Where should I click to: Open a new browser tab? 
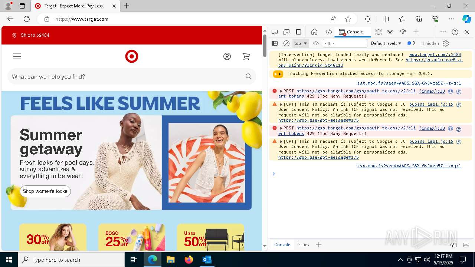click(x=127, y=6)
